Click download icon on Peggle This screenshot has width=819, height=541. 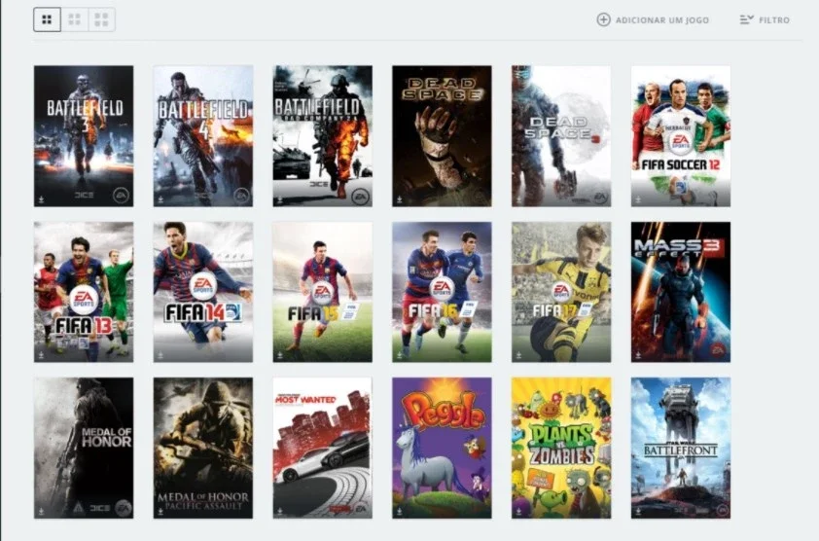click(x=400, y=511)
